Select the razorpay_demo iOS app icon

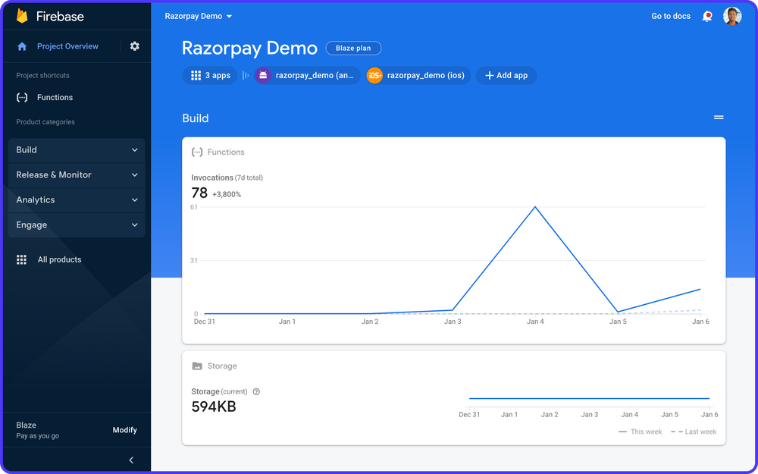click(x=374, y=75)
